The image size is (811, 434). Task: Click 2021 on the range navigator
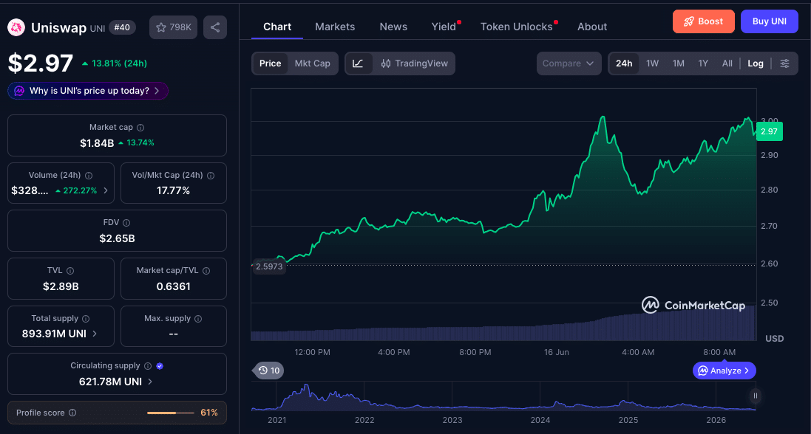276,420
